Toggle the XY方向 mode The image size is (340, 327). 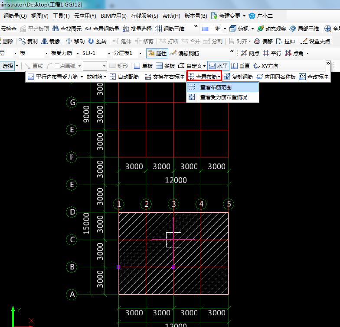(266, 66)
